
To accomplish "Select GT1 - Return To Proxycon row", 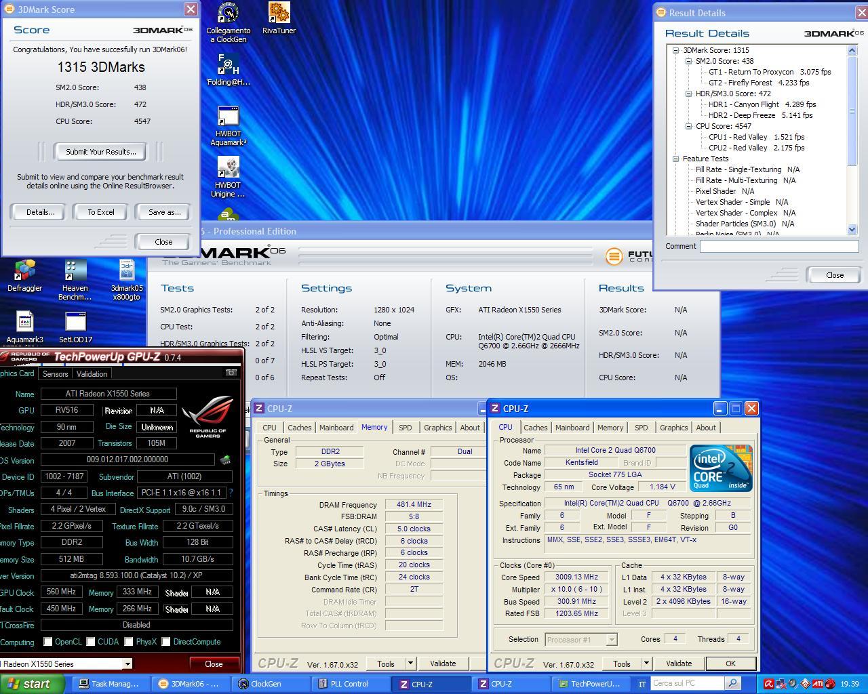I will coord(769,72).
